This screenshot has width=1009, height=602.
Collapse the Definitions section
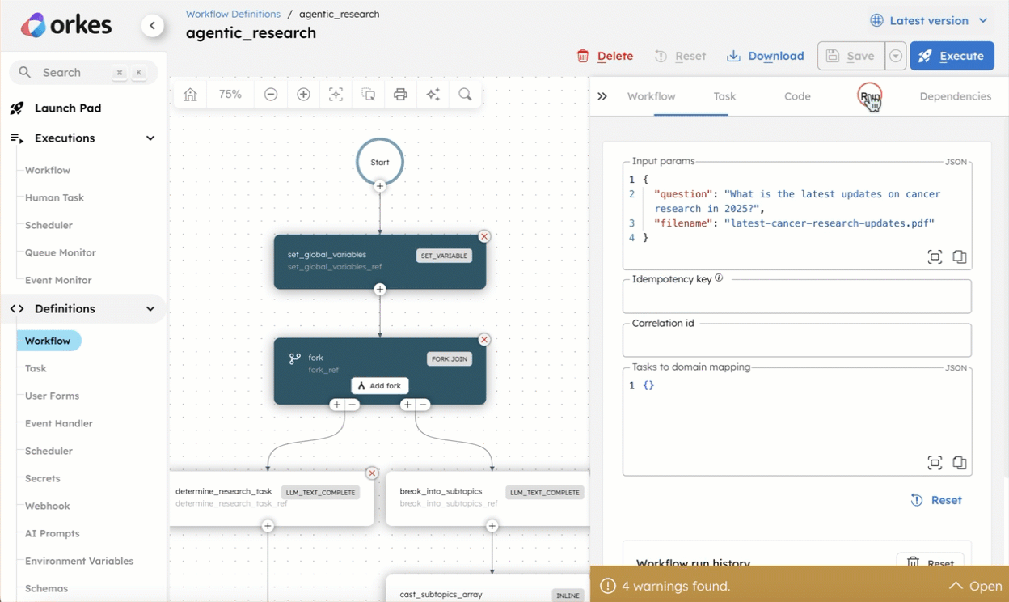pyautogui.click(x=150, y=309)
